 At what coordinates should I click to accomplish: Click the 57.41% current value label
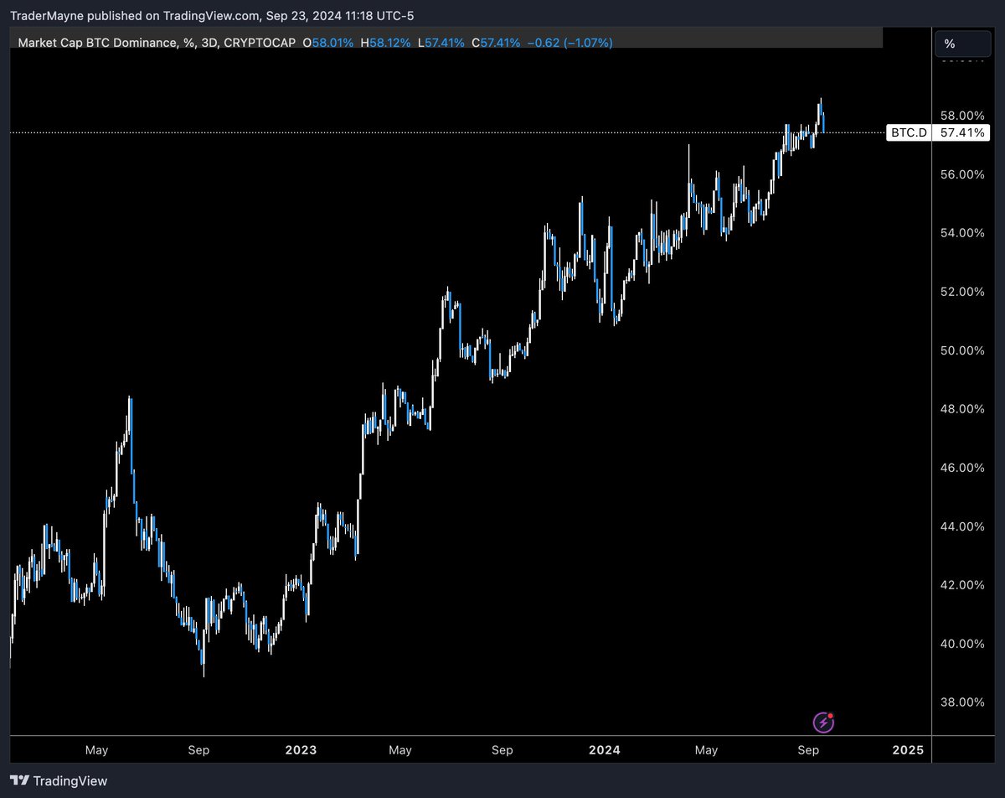963,132
